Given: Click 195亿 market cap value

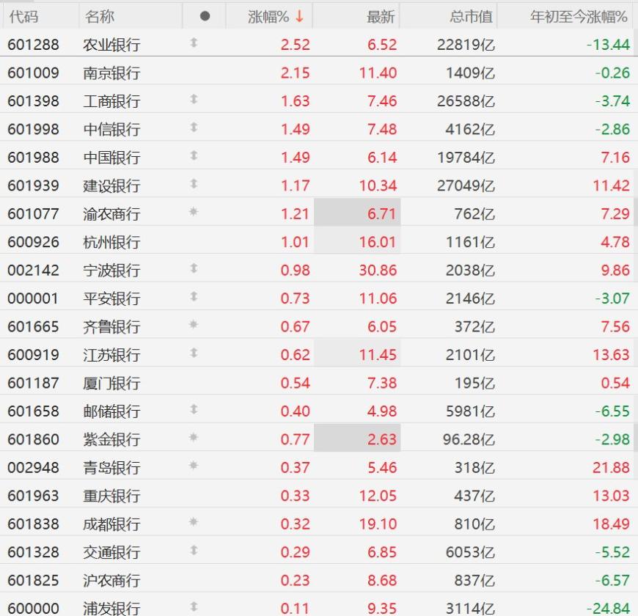Looking at the screenshot, I should pos(475,384).
